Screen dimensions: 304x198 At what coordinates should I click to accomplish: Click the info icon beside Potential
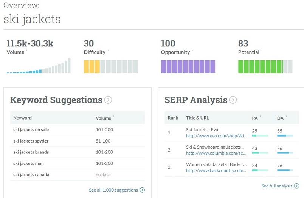(x=262, y=51)
